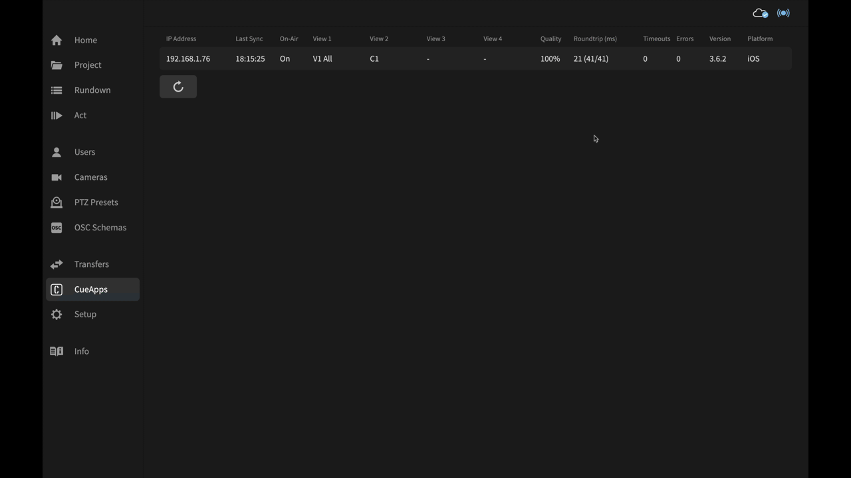Screen dimensions: 851x478
Task: Open the Rundown section
Action: (92, 90)
